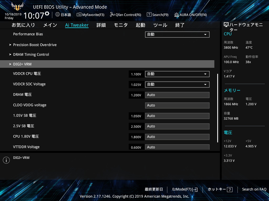Click the 38x 動作倍率 reading
Screen dimensions: 269x201
[248, 62]
